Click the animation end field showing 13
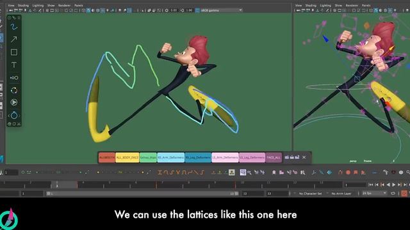 coord(277,194)
